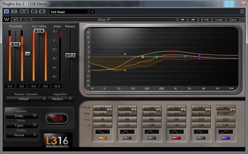Open filter shape dropdown for 400 Hz band
The width and height of the screenshot is (248, 154).
tap(152, 132)
